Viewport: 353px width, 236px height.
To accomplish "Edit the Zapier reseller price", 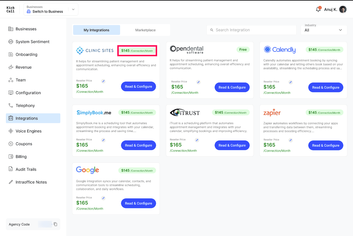I will point(290,140).
